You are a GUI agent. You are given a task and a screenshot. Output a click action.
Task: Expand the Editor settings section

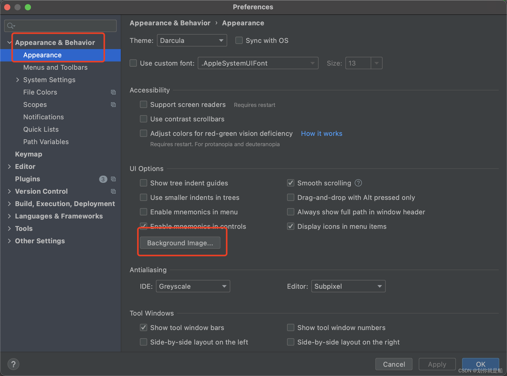point(9,167)
